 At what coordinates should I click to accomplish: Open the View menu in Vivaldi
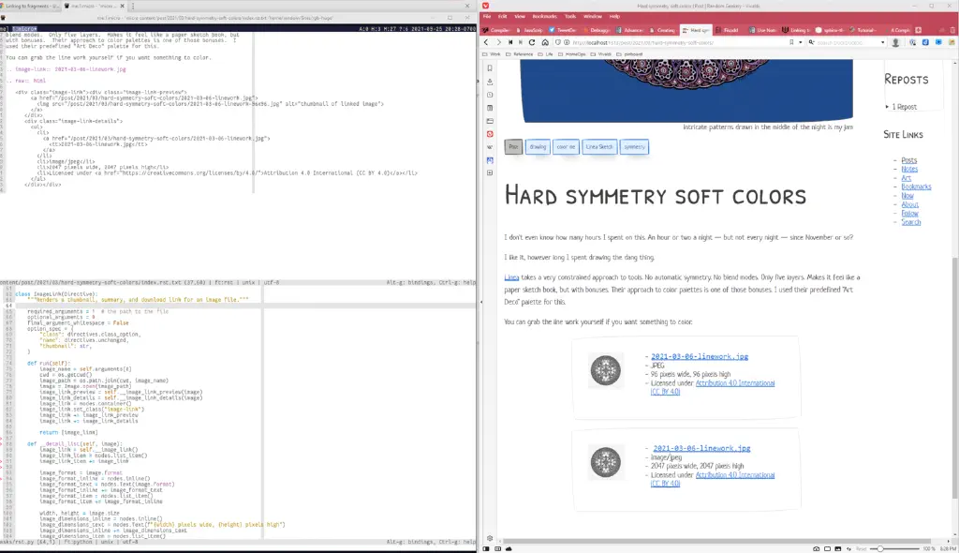coord(519,17)
